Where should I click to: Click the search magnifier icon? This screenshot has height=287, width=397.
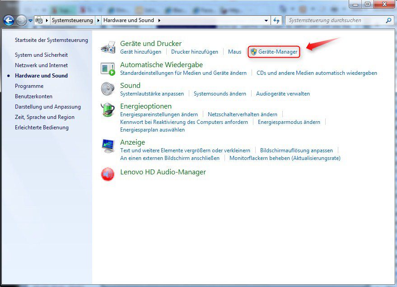pyautogui.click(x=388, y=20)
